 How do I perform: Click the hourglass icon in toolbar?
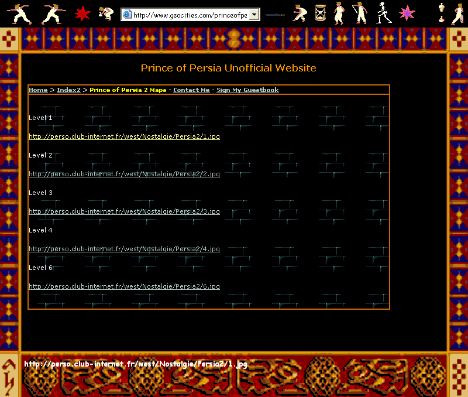[320, 13]
